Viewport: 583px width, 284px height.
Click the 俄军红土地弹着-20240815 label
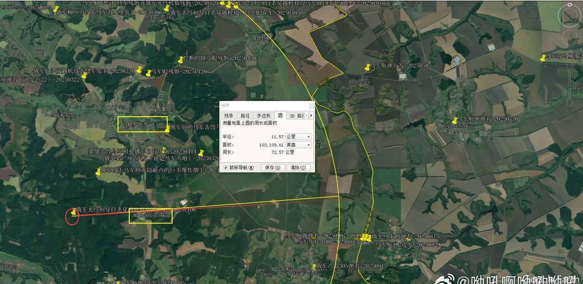point(405,237)
